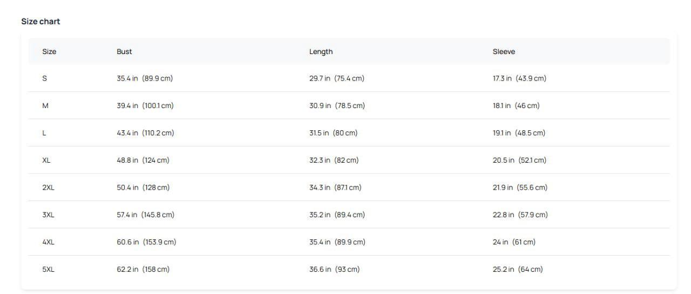
Task: Click the Sleeve column header
Action: coord(504,52)
